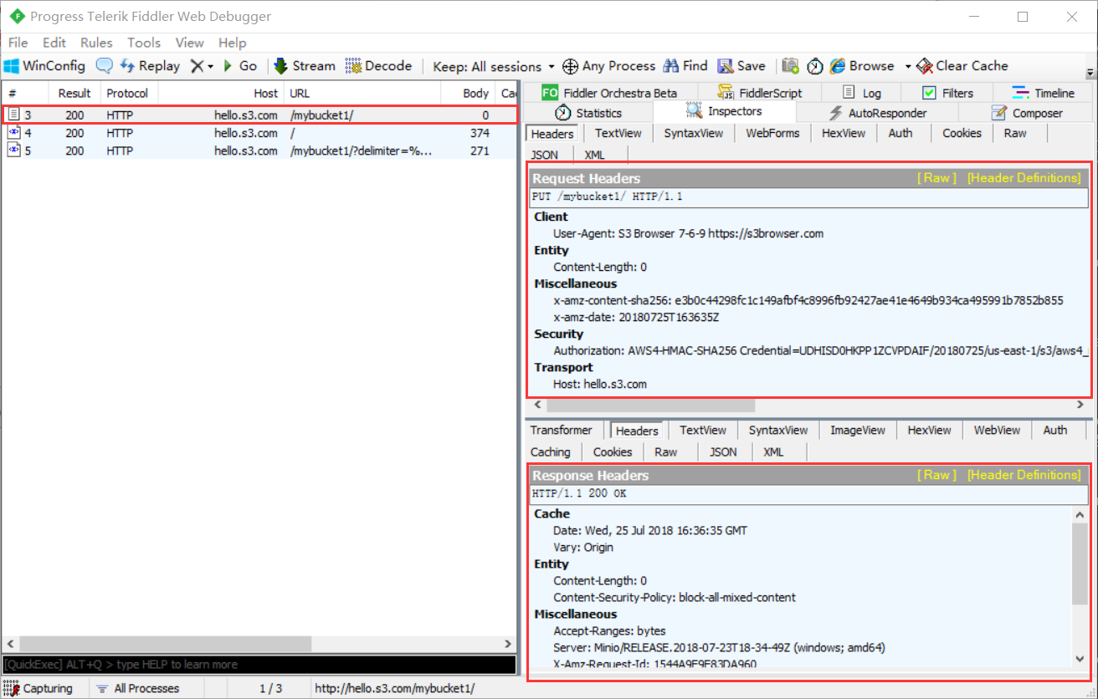This screenshot has height=699, width=1098.
Task: Replay the selected session
Action: [x=150, y=66]
